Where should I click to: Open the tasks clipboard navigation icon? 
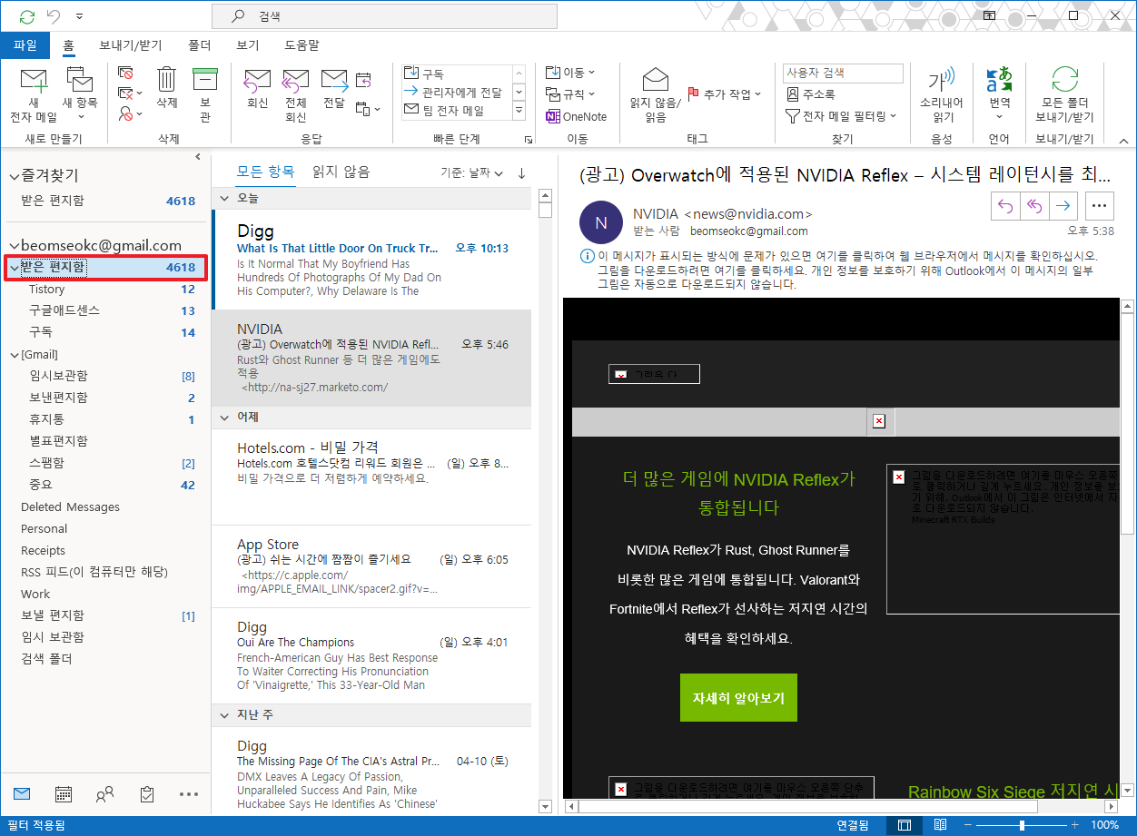point(147,794)
